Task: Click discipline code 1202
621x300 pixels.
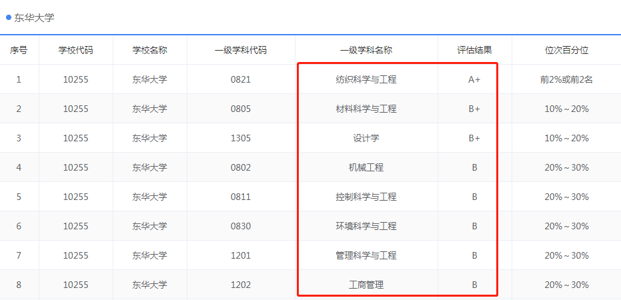Action: 241,285
